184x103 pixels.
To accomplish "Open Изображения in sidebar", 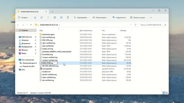I will pos(27,47).
